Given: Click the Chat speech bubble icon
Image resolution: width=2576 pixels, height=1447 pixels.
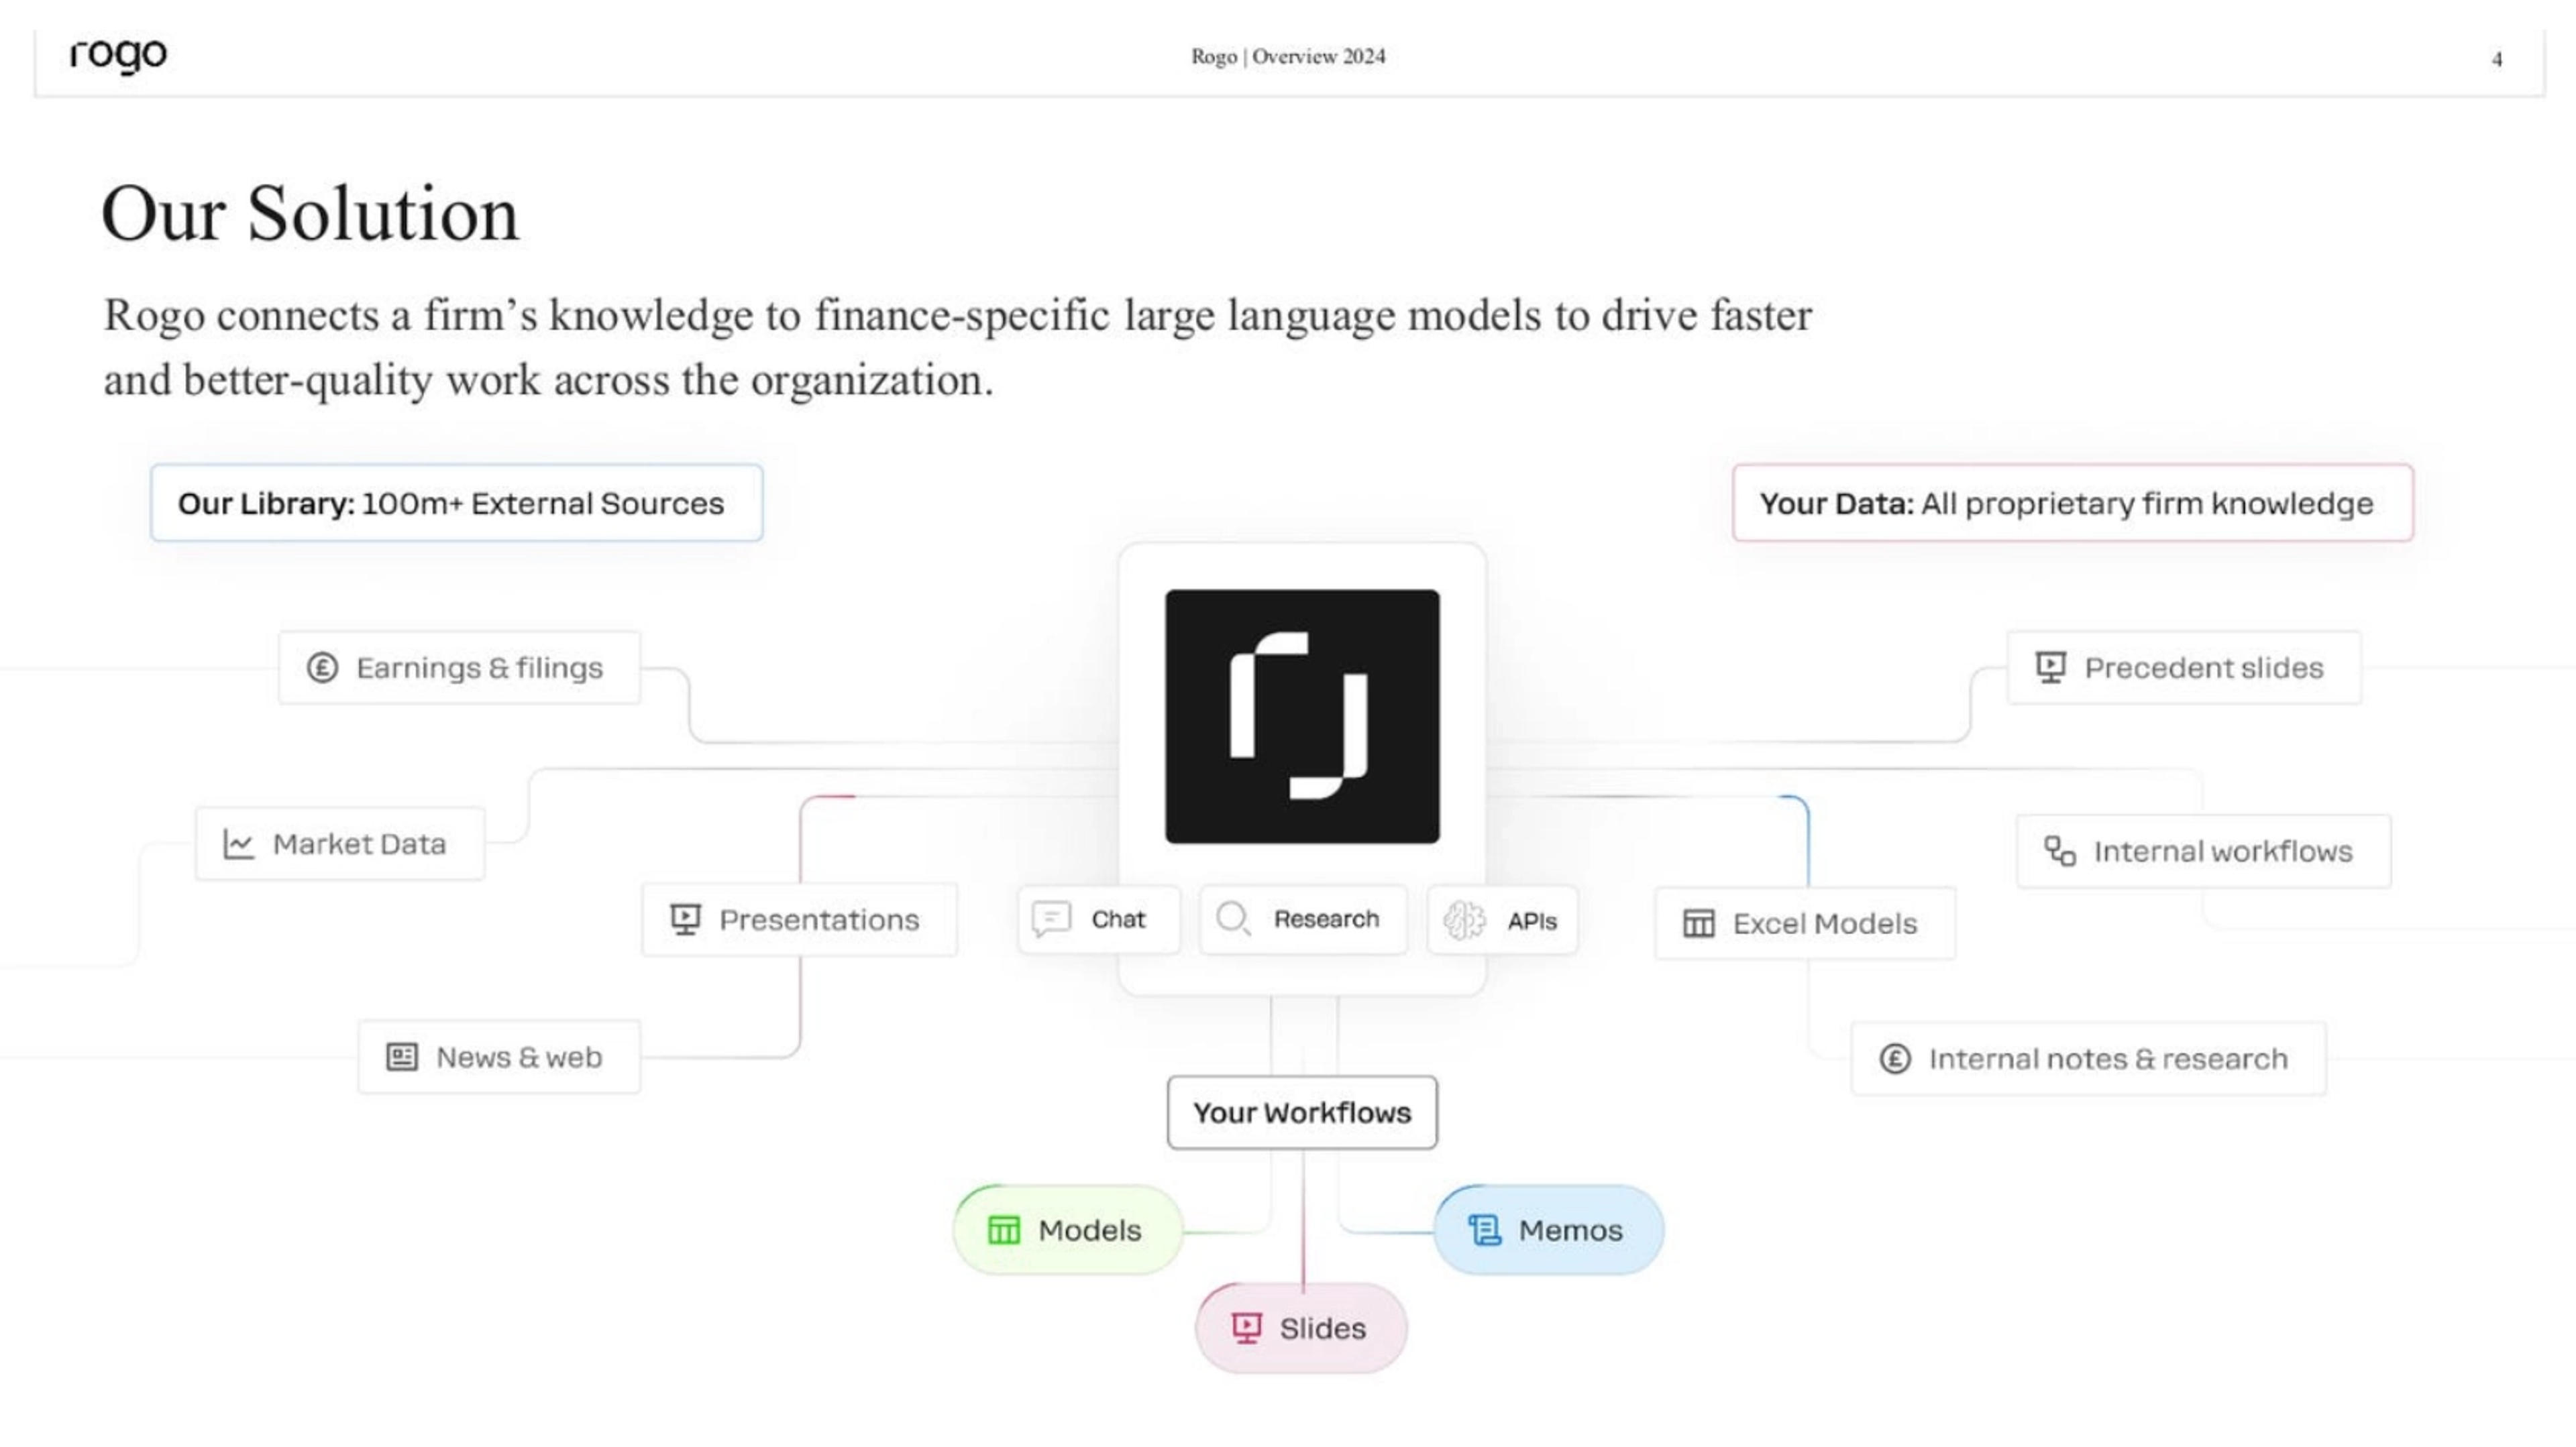Looking at the screenshot, I should coord(1051,919).
